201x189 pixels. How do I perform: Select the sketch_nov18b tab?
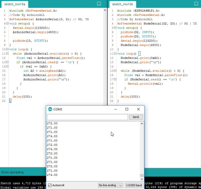pos(123,4)
